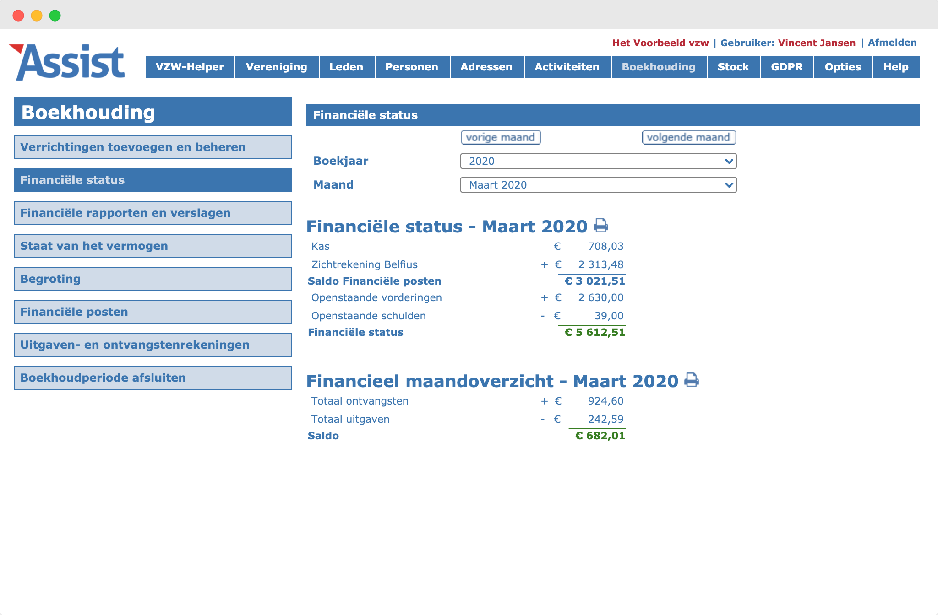Click the Totaal ontvangsten label
938x615 pixels.
coord(360,401)
